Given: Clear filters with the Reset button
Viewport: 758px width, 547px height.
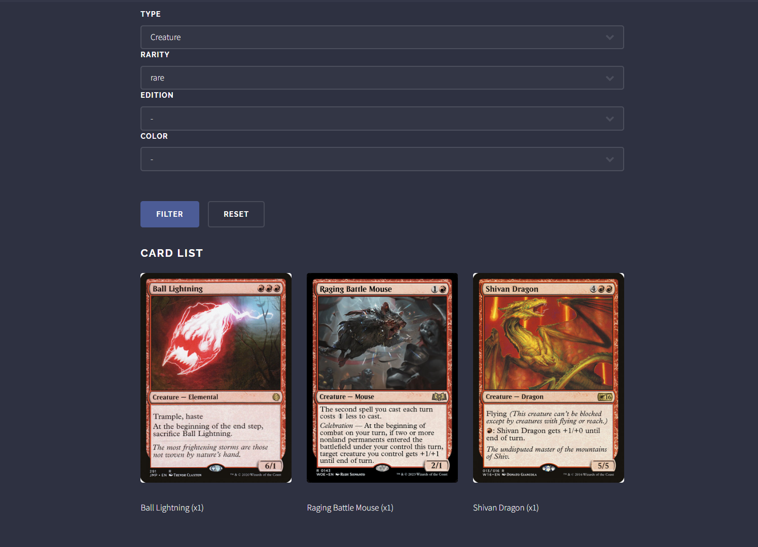Looking at the screenshot, I should [236, 214].
